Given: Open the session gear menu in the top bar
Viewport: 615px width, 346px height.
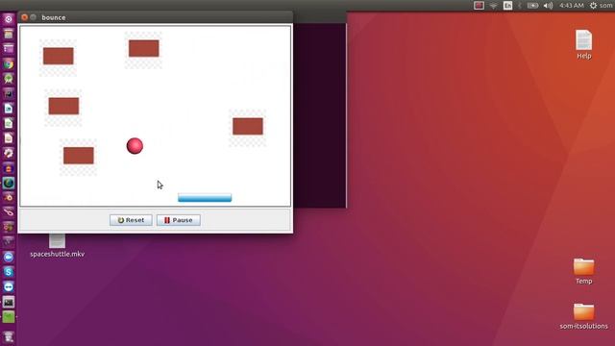Looking at the screenshot, I should [x=593, y=5].
